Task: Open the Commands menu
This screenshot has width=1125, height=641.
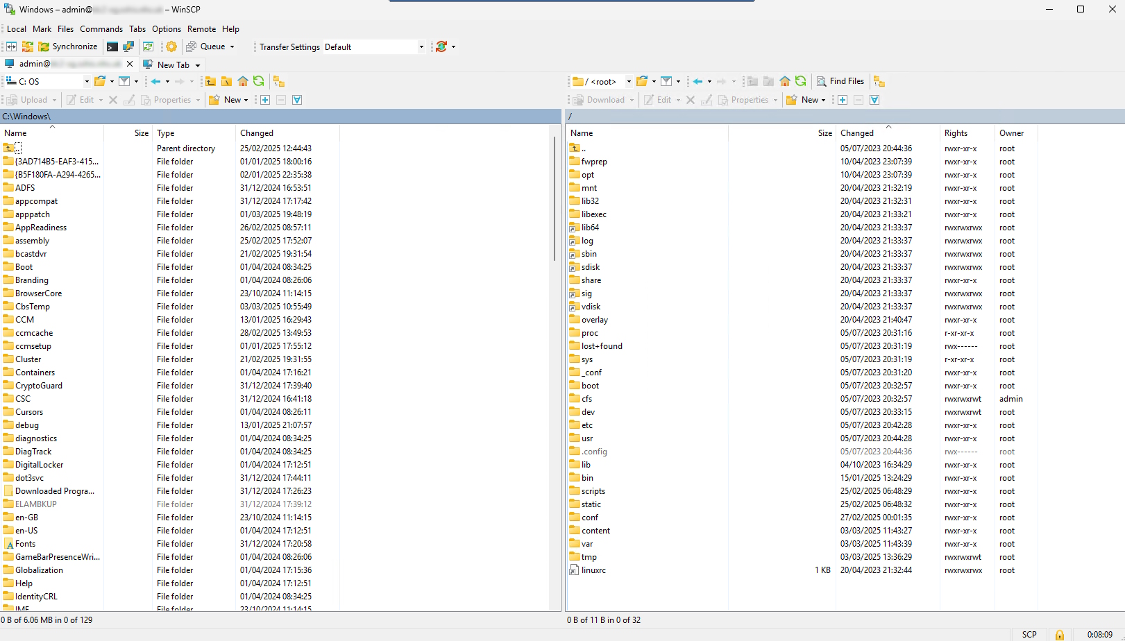Action: (101, 29)
